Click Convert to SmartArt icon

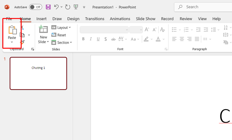coord(226,42)
